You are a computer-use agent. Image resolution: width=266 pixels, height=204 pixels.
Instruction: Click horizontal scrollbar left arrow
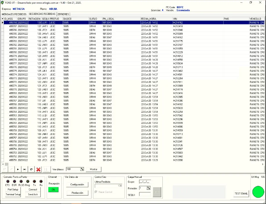(x=3, y=164)
